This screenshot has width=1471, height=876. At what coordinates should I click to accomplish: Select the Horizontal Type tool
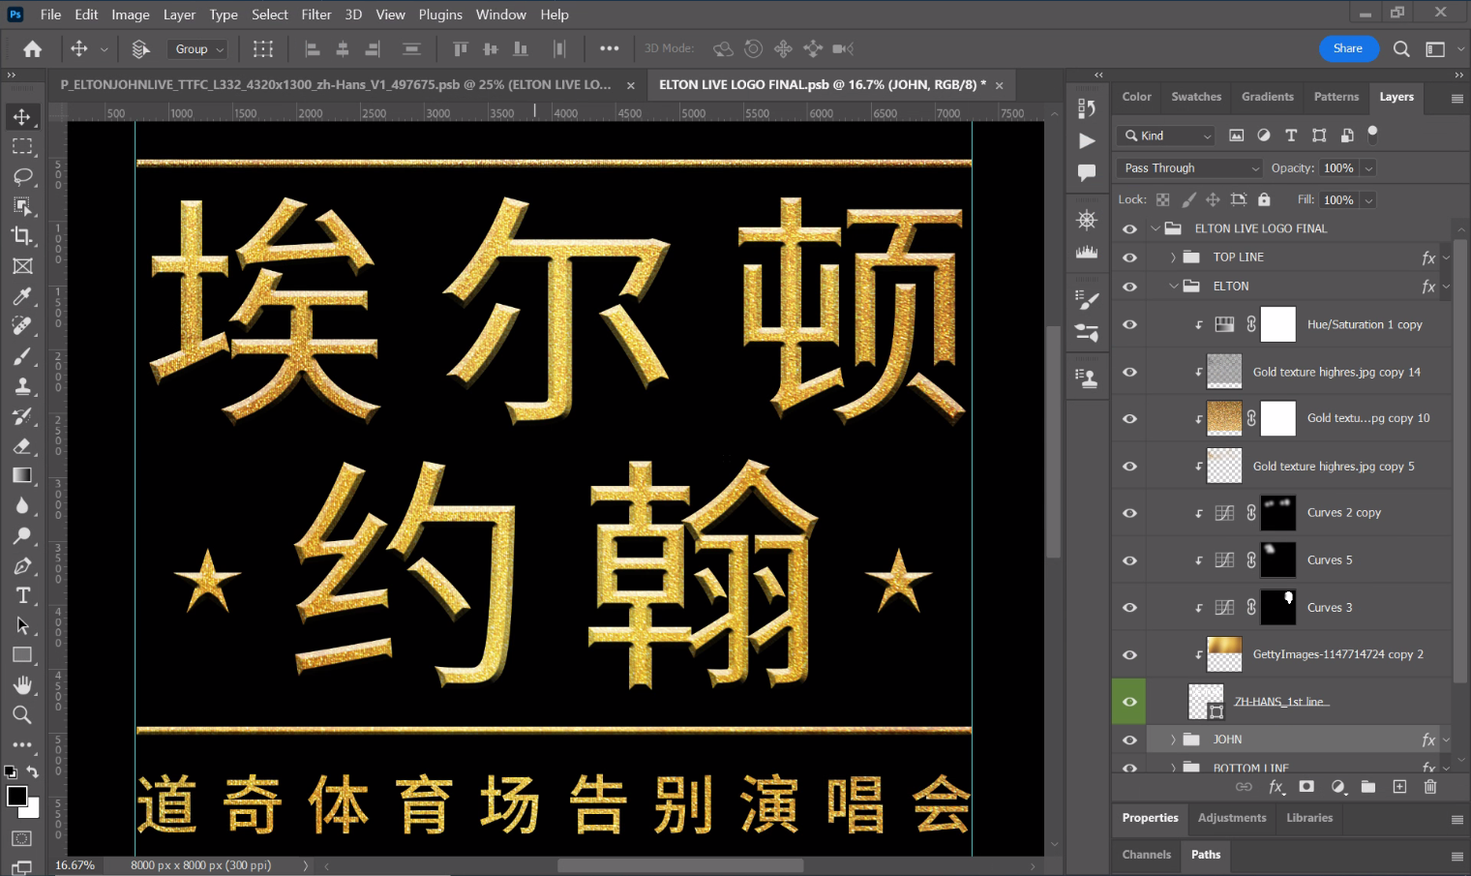tap(21, 595)
